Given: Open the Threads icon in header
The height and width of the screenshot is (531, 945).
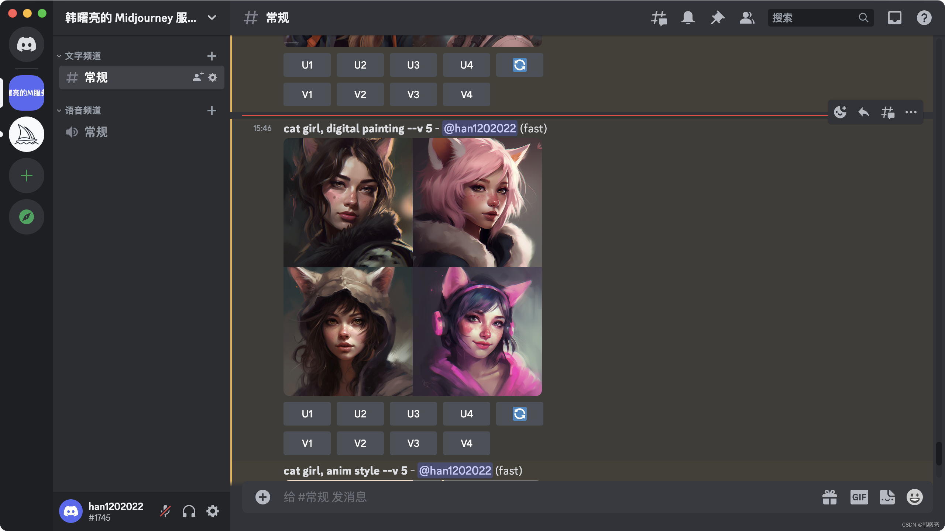Looking at the screenshot, I should (x=659, y=18).
